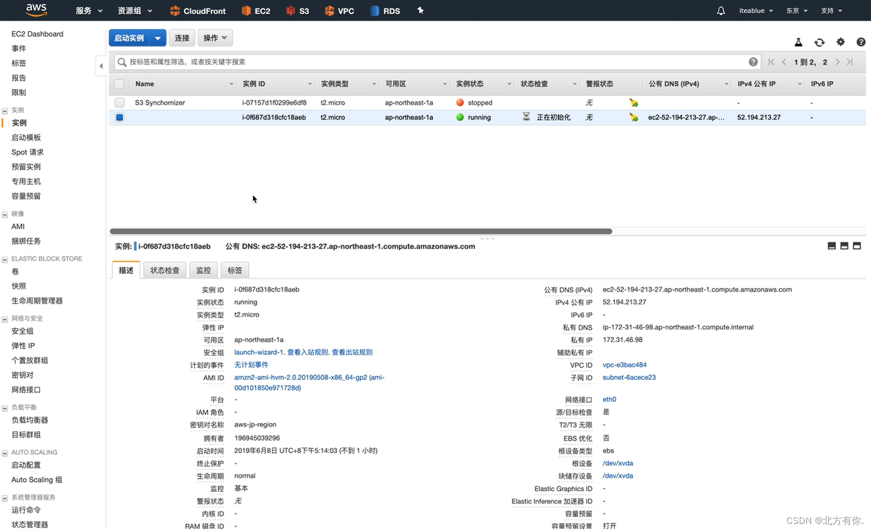Open the launch instance dropdown arrow
Image resolution: width=871 pixels, height=530 pixels.
[158, 38]
